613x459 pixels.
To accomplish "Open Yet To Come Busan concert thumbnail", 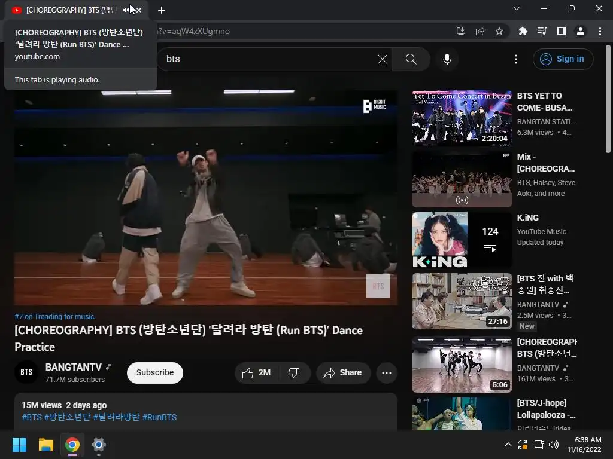I will click(462, 118).
